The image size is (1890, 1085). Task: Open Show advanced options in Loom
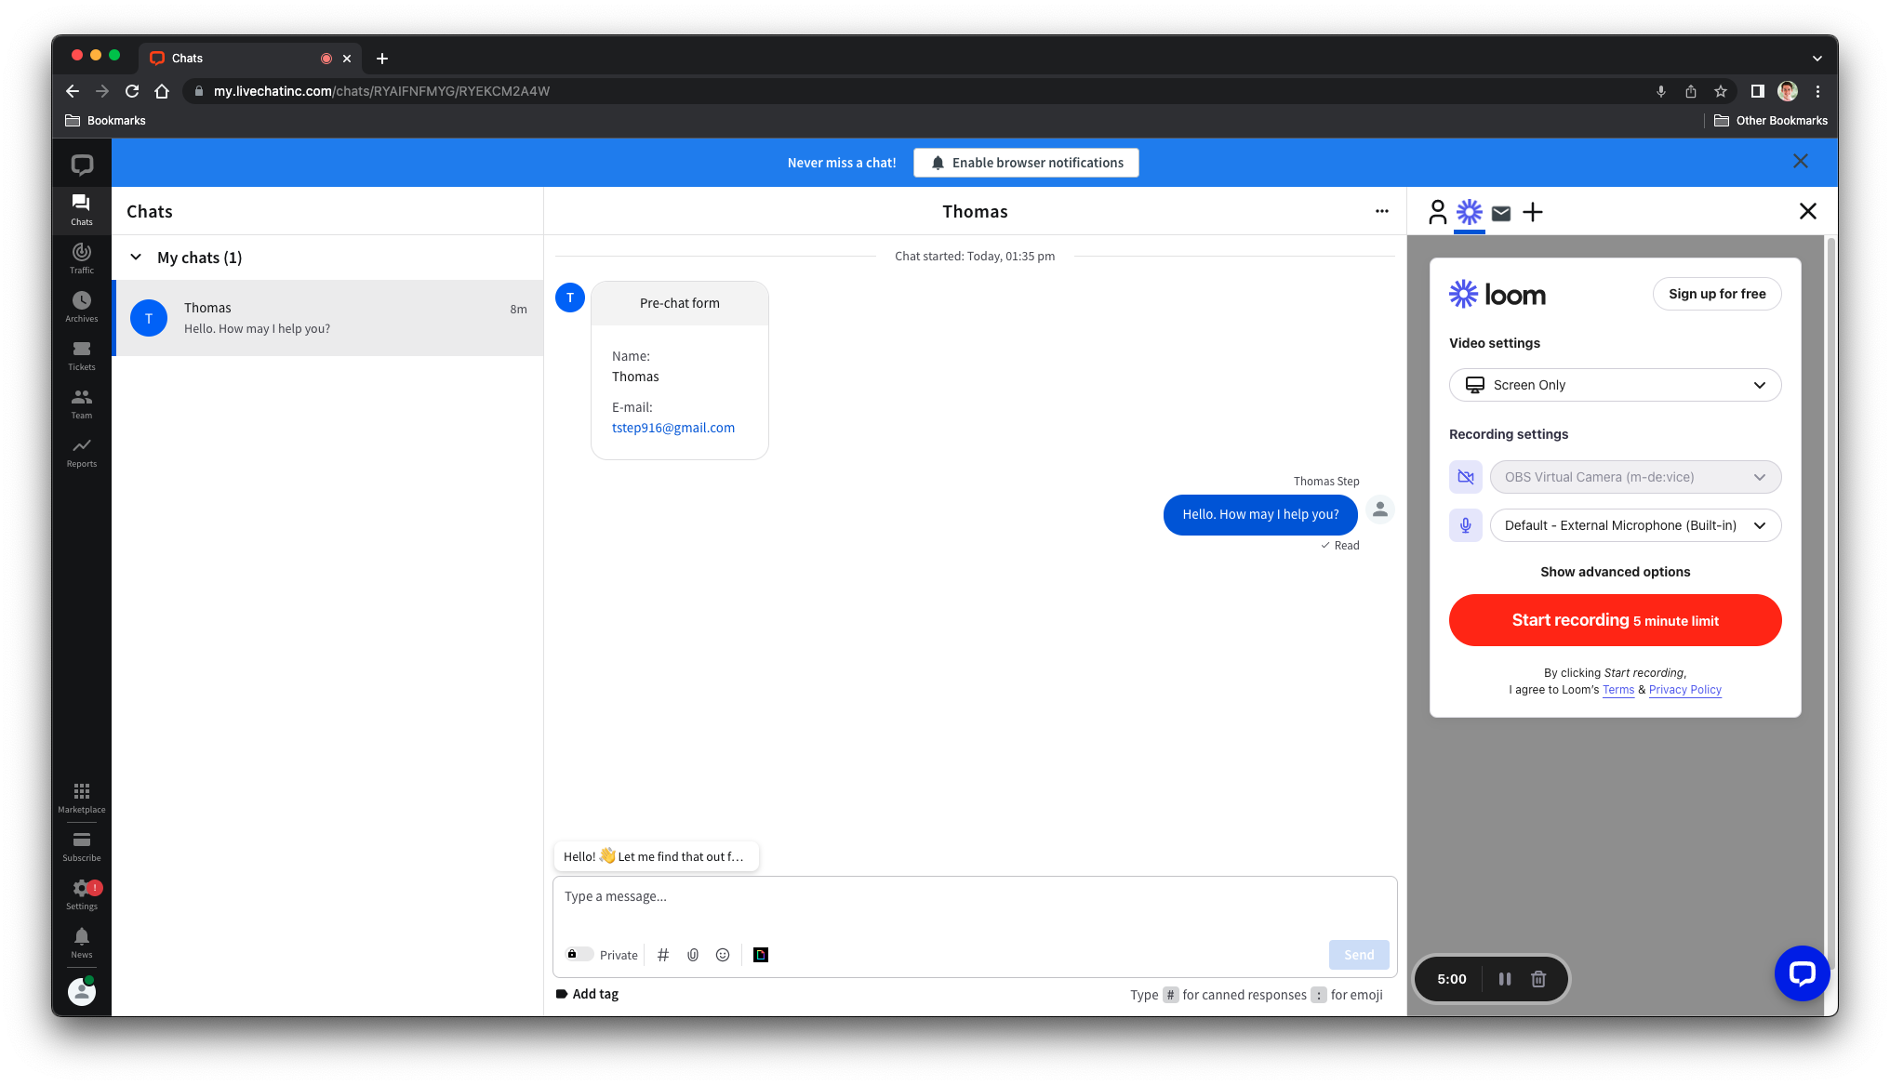(1615, 571)
